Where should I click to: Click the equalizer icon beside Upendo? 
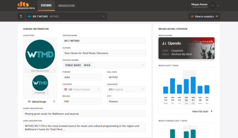click(164, 43)
